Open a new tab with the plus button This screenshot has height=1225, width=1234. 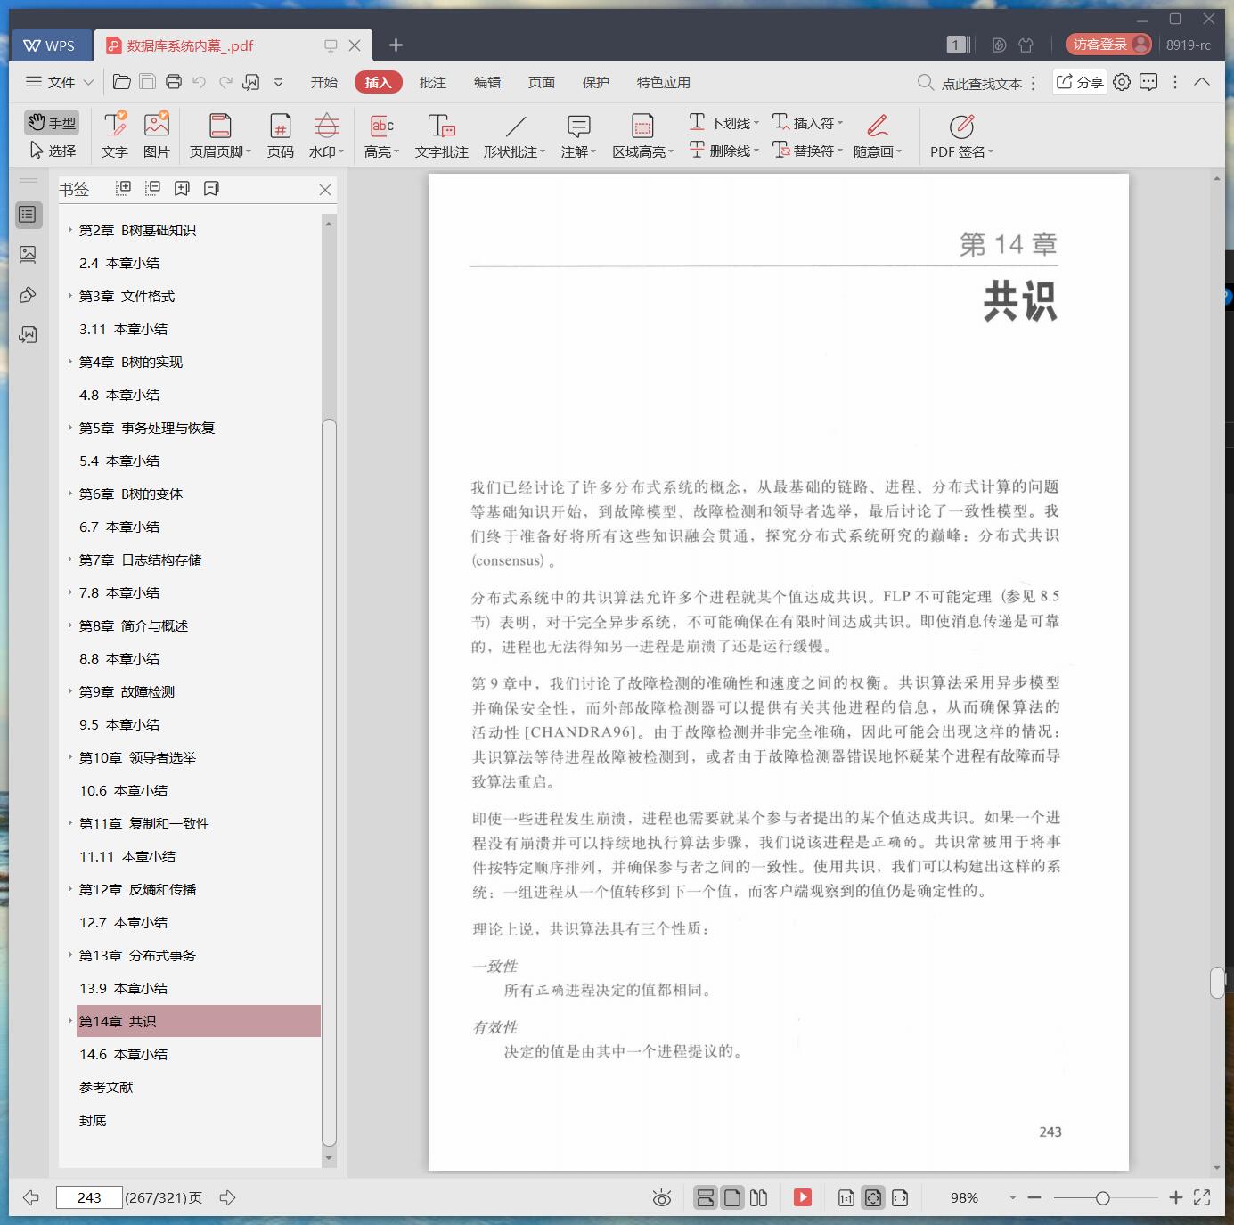[x=396, y=45]
